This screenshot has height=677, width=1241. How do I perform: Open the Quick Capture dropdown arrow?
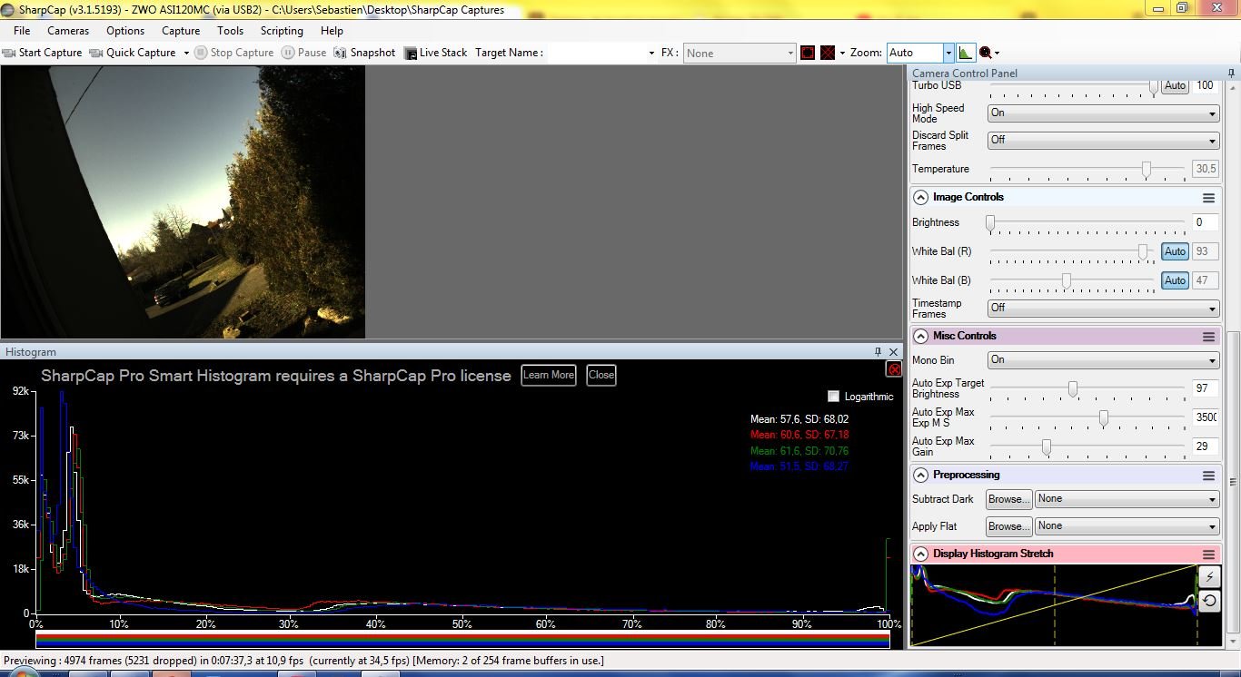click(186, 53)
